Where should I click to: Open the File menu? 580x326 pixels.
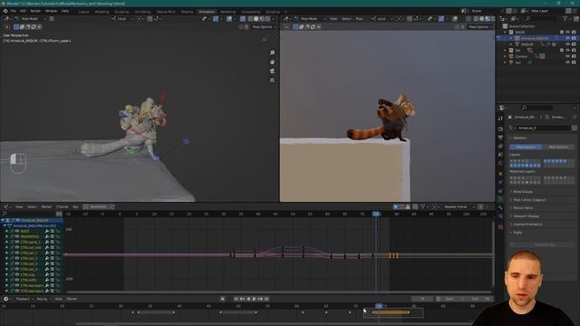point(14,11)
